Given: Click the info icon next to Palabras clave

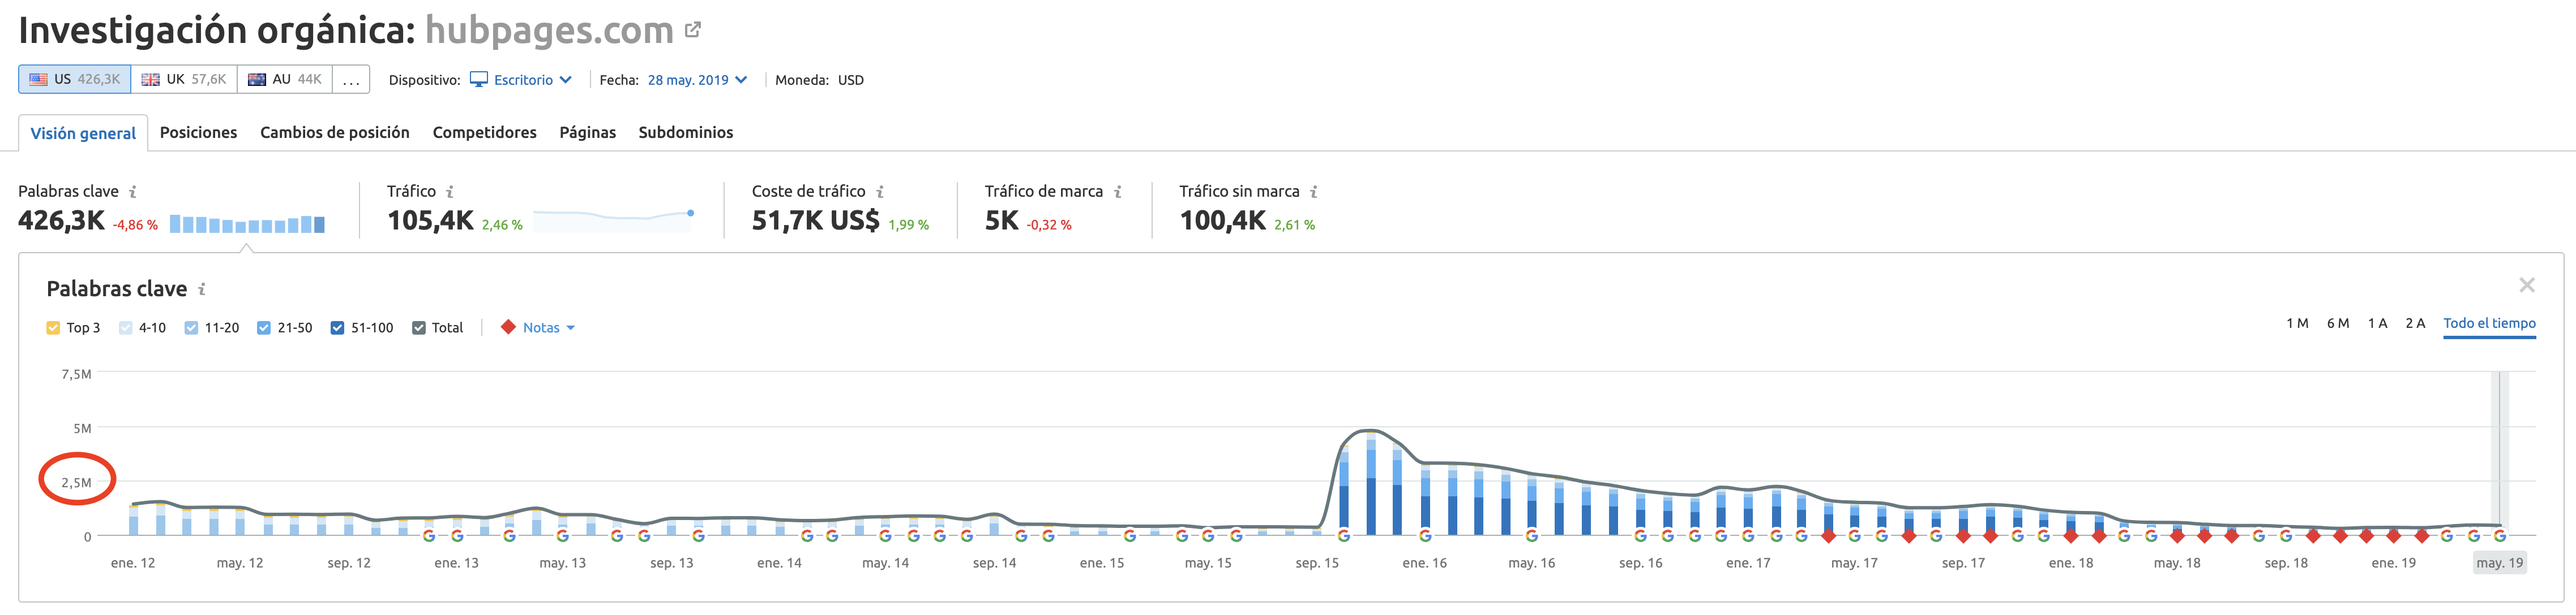Looking at the screenshot, I should [133, 190].
